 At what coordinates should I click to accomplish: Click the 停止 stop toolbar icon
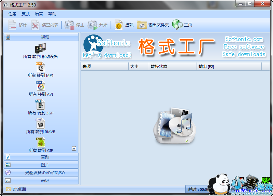click(x=70, y=25)
